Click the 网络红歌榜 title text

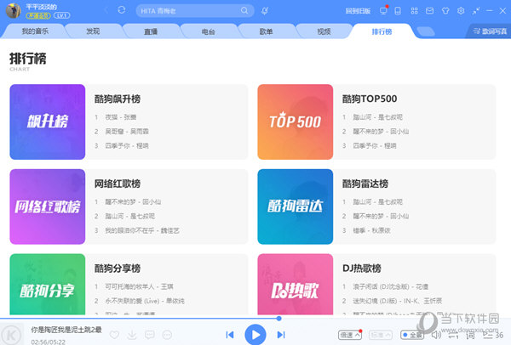click(118, 184)
